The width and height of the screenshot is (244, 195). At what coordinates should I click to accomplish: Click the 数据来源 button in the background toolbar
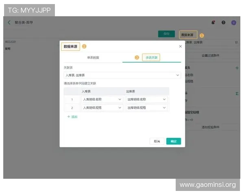(188, 35)
